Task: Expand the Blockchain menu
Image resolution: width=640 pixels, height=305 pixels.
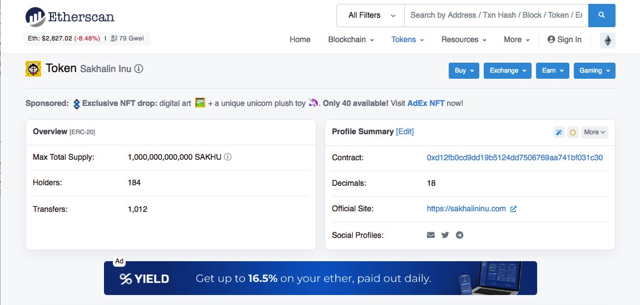Action: [351, 39]
